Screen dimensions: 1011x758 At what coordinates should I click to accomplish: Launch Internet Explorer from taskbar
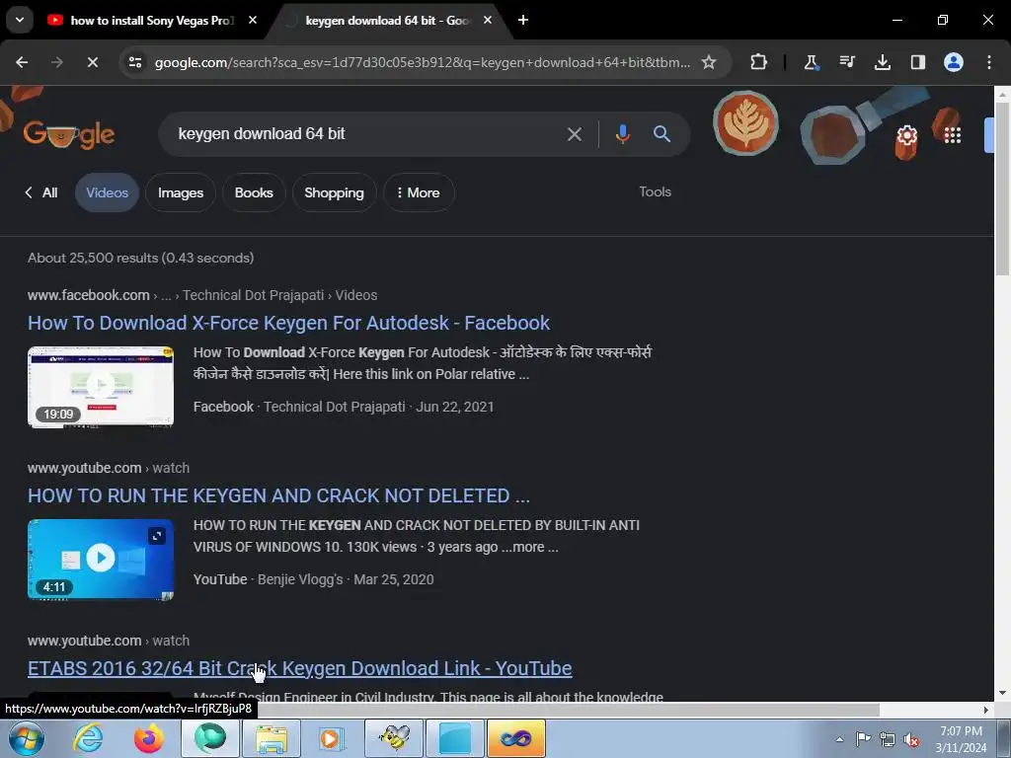tap(88, 738)
